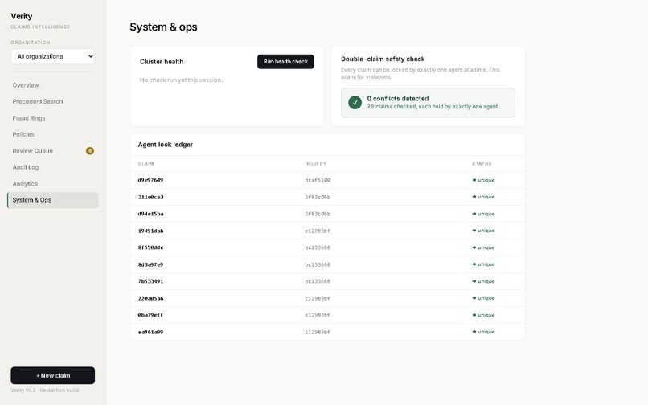Click agent bc133668 on row 7b533491
The width and height of the screenshot is (648, 405).
(318, 281)
